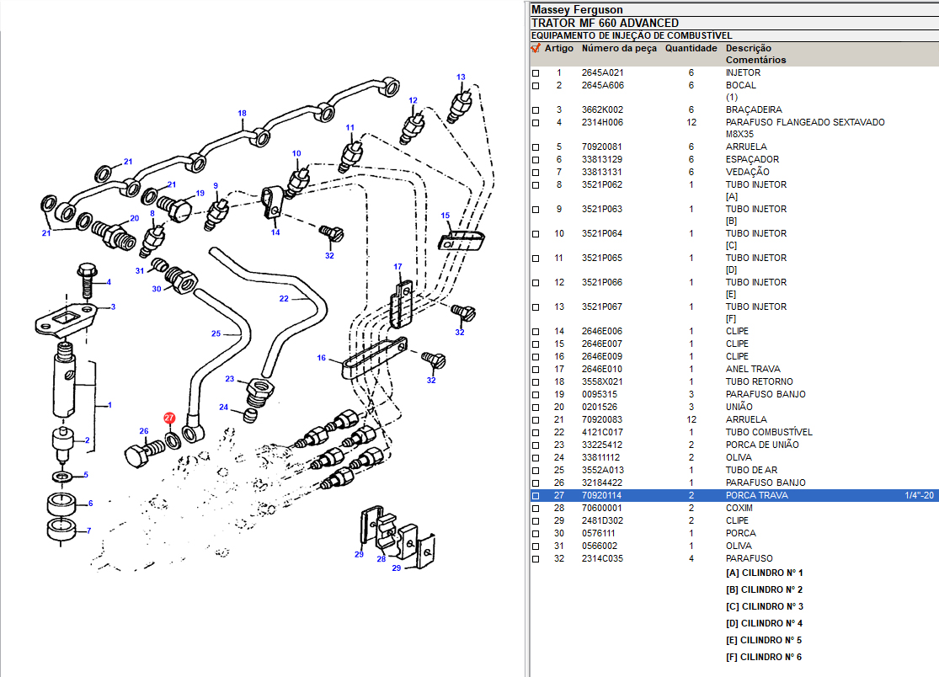The width and height of the screenshot is (939, 677).
Task: Select callout number 3 by the clamp
Action: pyautogui.click(x=113, y=307)
